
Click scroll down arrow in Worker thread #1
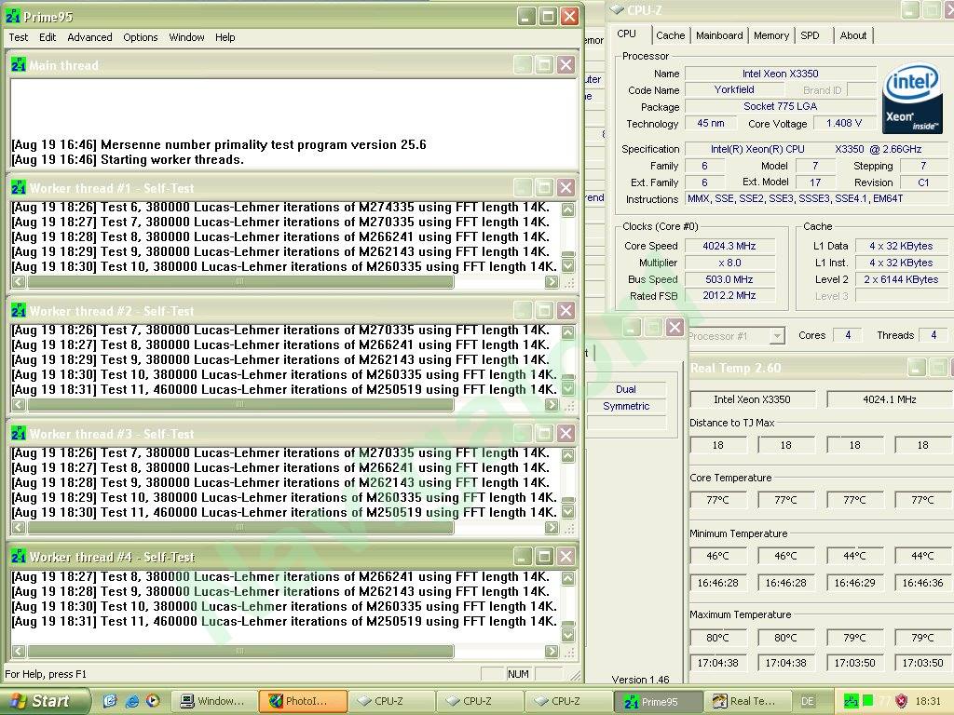coord(567,265)
